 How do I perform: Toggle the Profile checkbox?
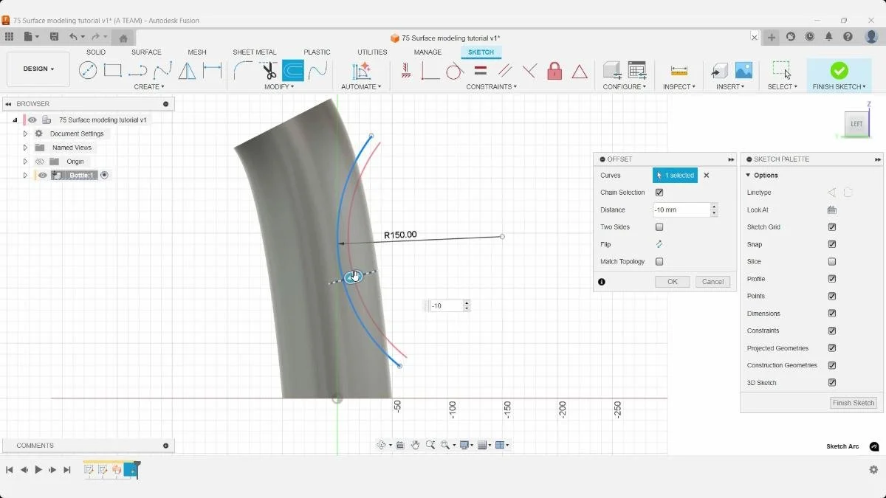832,279
